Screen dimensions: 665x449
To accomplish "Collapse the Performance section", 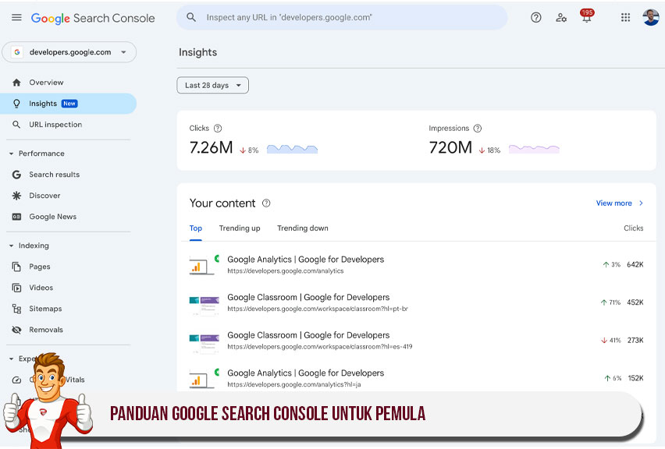I will [x=12, y=154].
